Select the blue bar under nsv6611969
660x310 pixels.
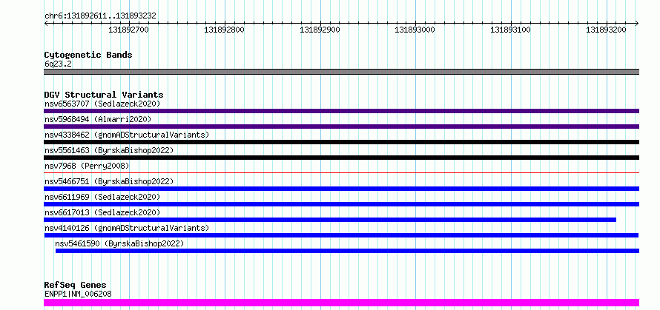341,204
